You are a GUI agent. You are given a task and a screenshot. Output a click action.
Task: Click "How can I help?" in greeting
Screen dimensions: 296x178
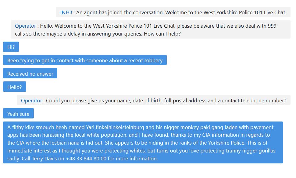click(162, 34)
